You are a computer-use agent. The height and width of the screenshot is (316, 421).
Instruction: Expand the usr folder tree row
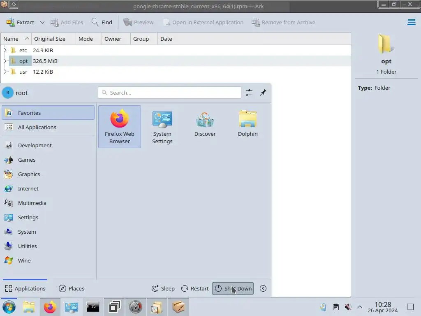5,72
